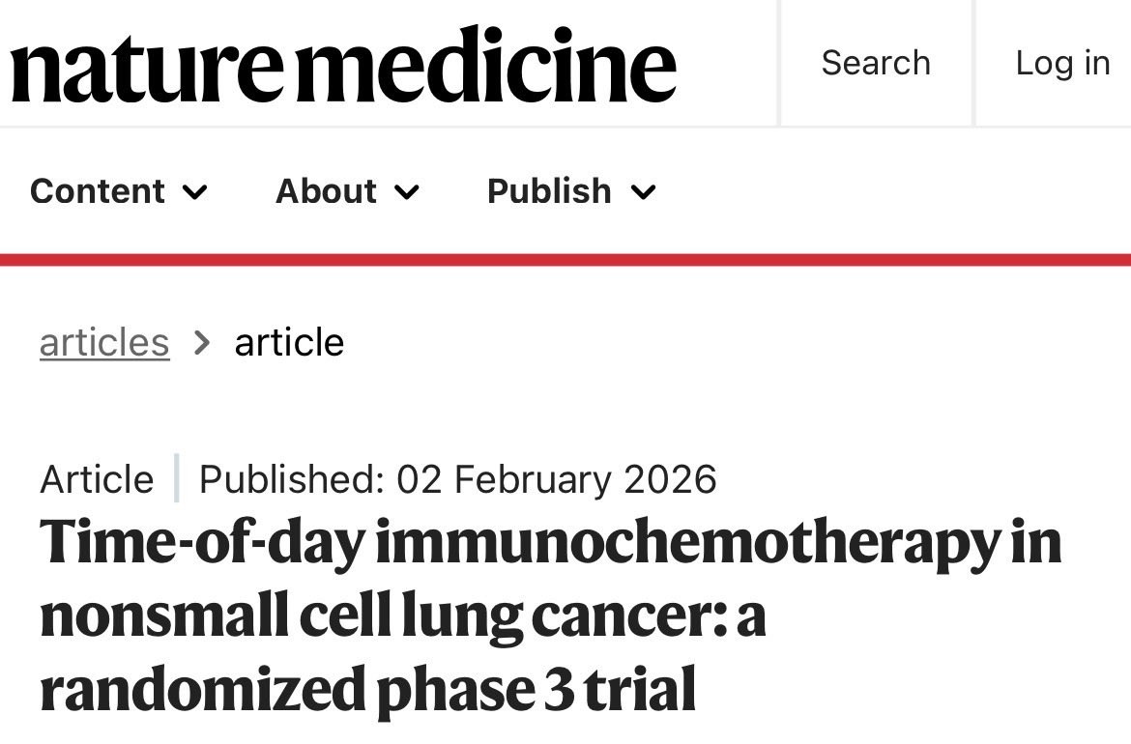Click the chevron arrow next to About

(x=407, y=192)
